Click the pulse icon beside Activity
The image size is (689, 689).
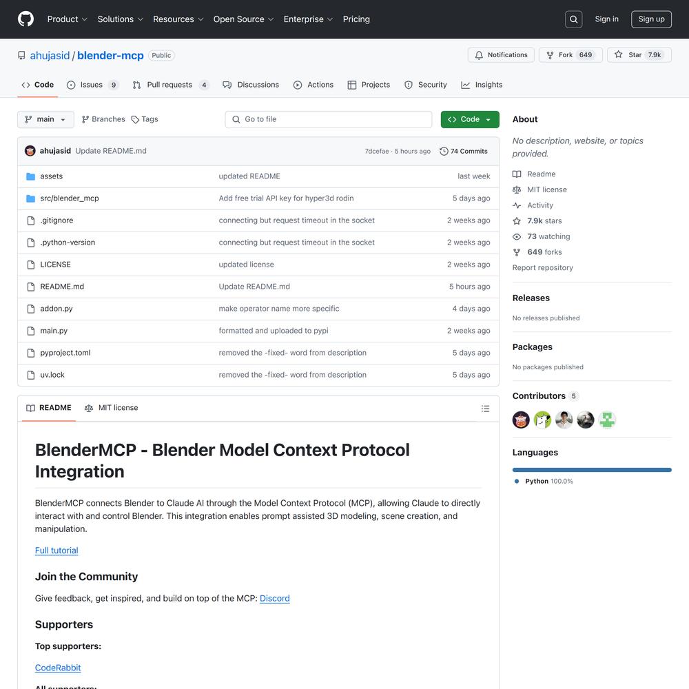[517, 205]
